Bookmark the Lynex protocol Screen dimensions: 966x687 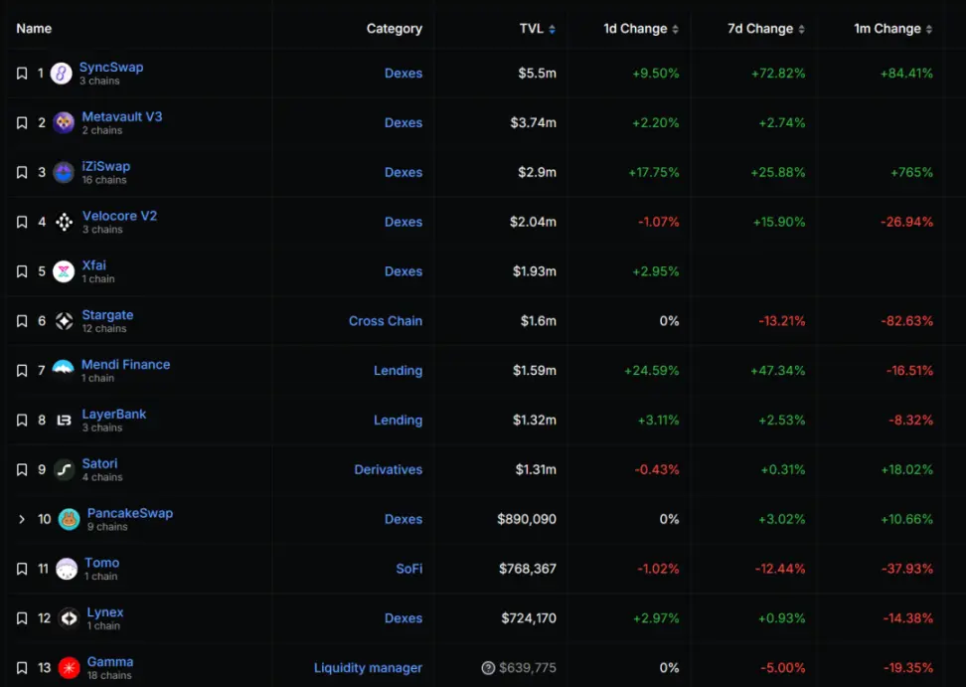pos(22,618)
